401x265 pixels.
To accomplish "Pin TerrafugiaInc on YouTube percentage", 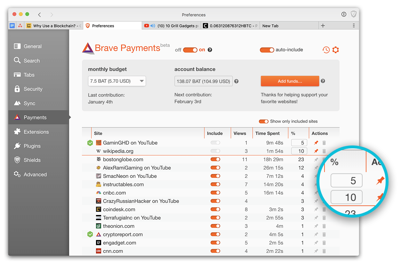I will (x=316, y=218).
